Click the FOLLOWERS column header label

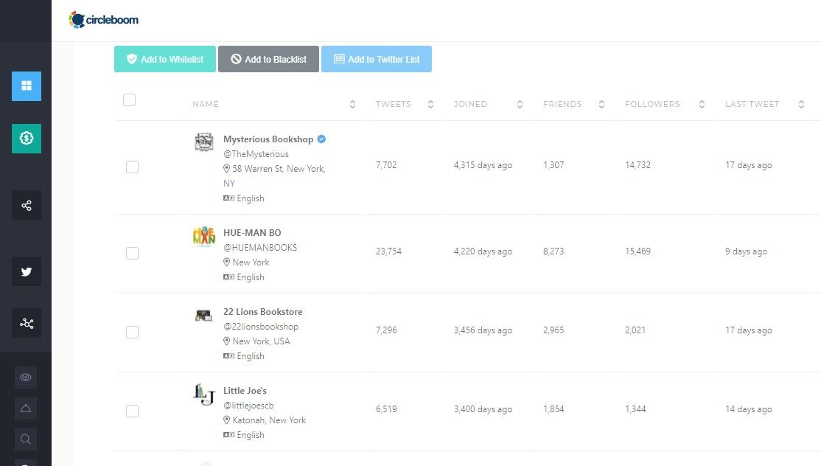[x=652, y=104]
